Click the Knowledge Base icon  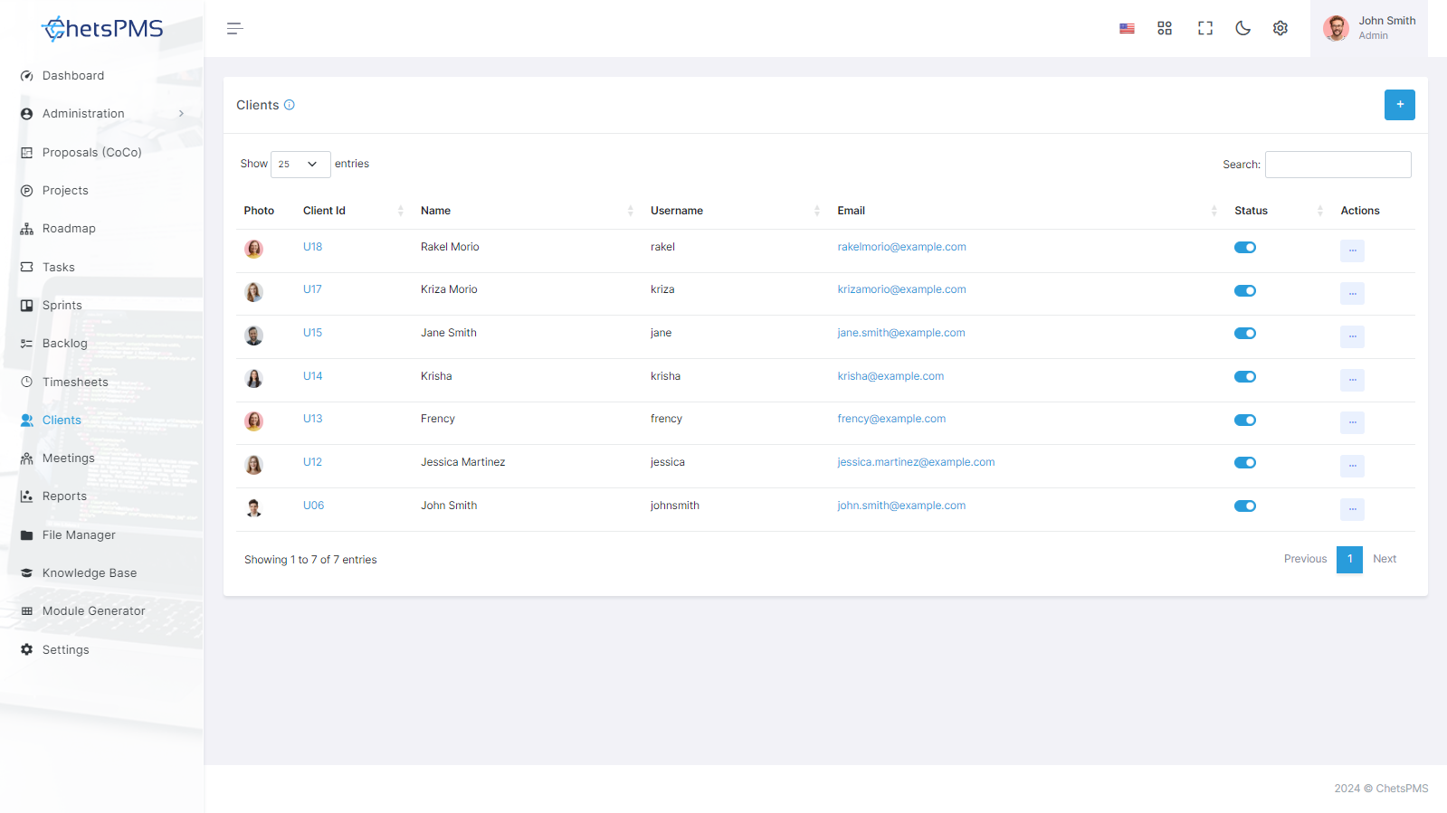tap(26, 573)
